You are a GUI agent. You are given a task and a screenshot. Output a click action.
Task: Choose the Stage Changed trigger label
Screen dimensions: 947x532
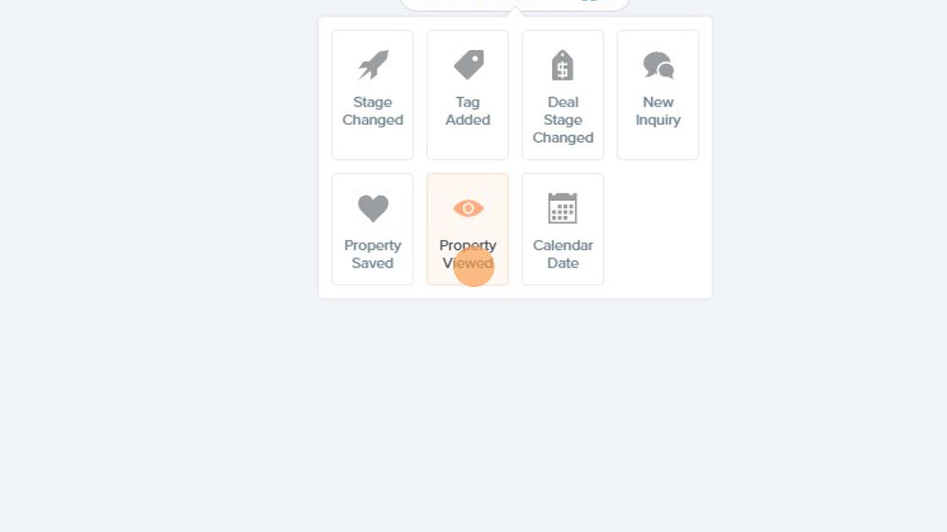point(373,111)
